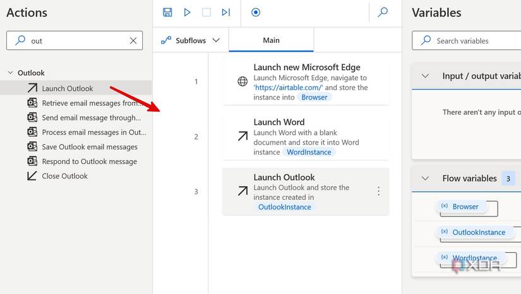Click WordInstance variable in Launch Word step
This screenshot has width=521, height=294.
coord(309,152)
